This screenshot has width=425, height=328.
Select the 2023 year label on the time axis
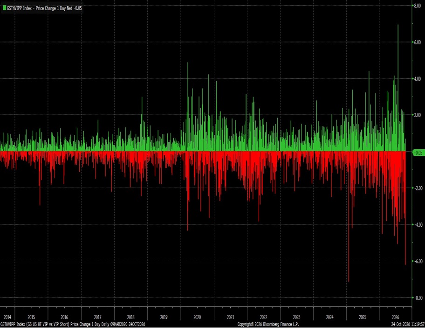296,317
